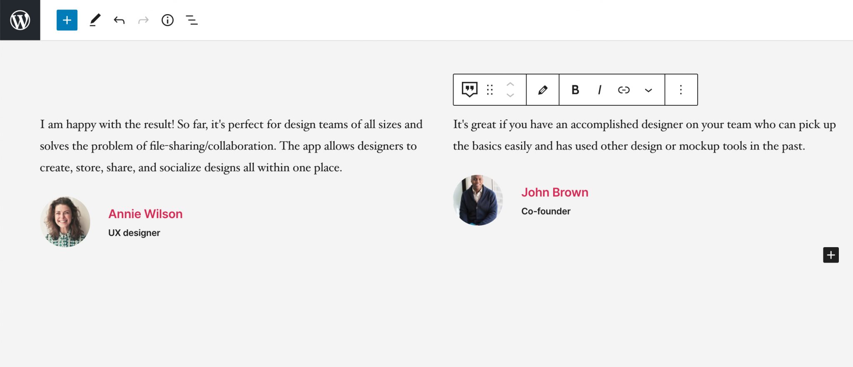Select Annie Wilson's avatar photo

(65, 222)
